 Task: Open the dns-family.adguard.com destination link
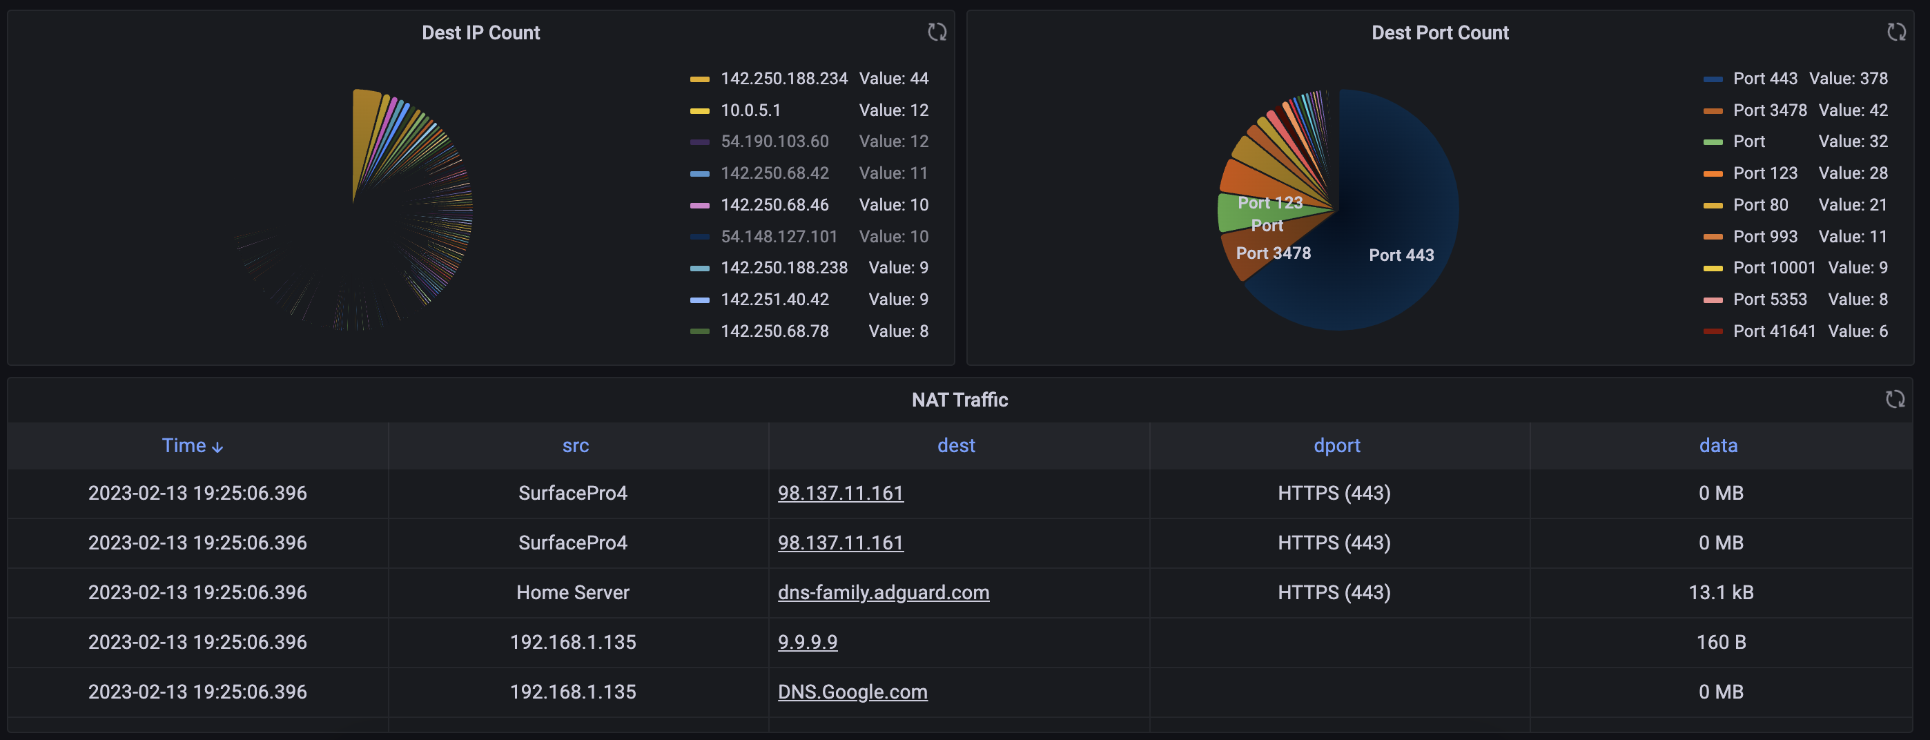pos(884,592)
